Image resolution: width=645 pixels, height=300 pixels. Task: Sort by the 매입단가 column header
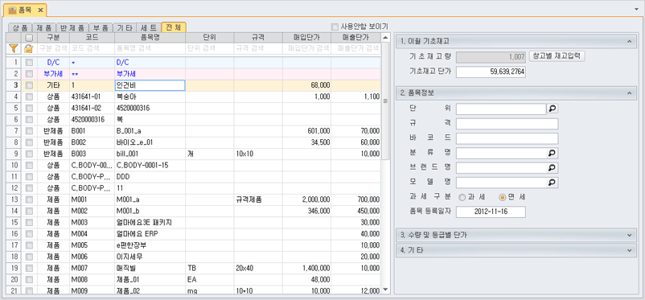(x=307, y=38)
